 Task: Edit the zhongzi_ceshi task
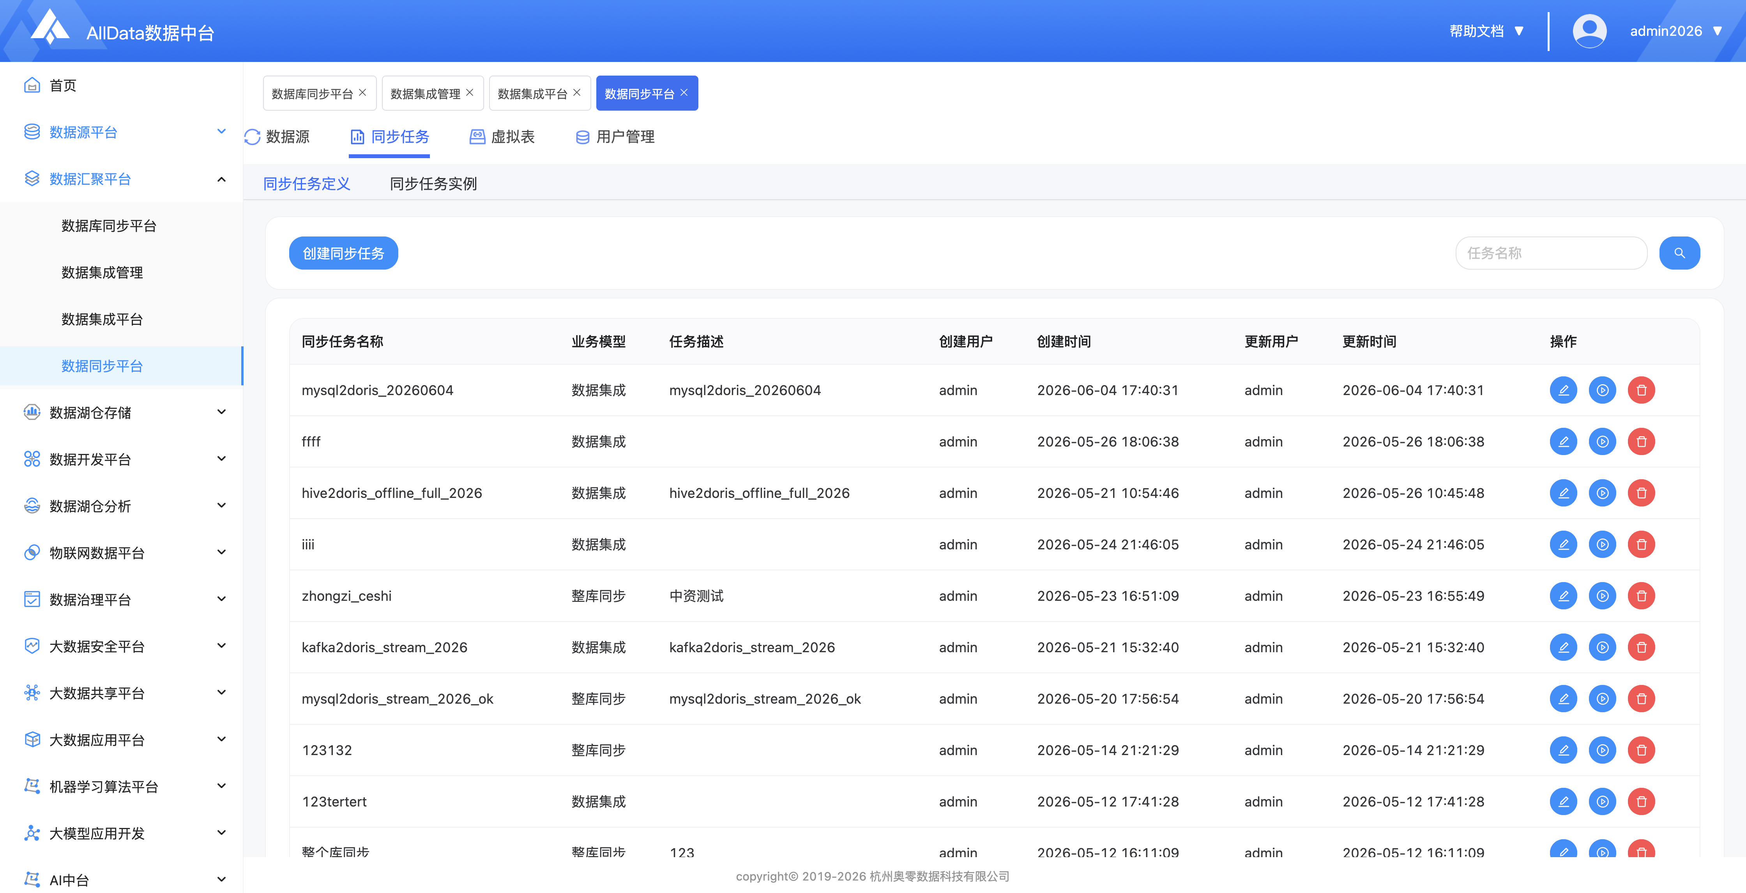click(1563, 596)
